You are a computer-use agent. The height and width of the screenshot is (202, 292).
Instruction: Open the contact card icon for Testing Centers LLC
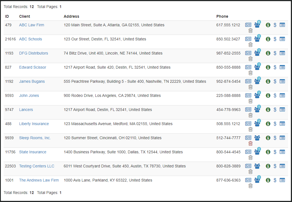248,166
